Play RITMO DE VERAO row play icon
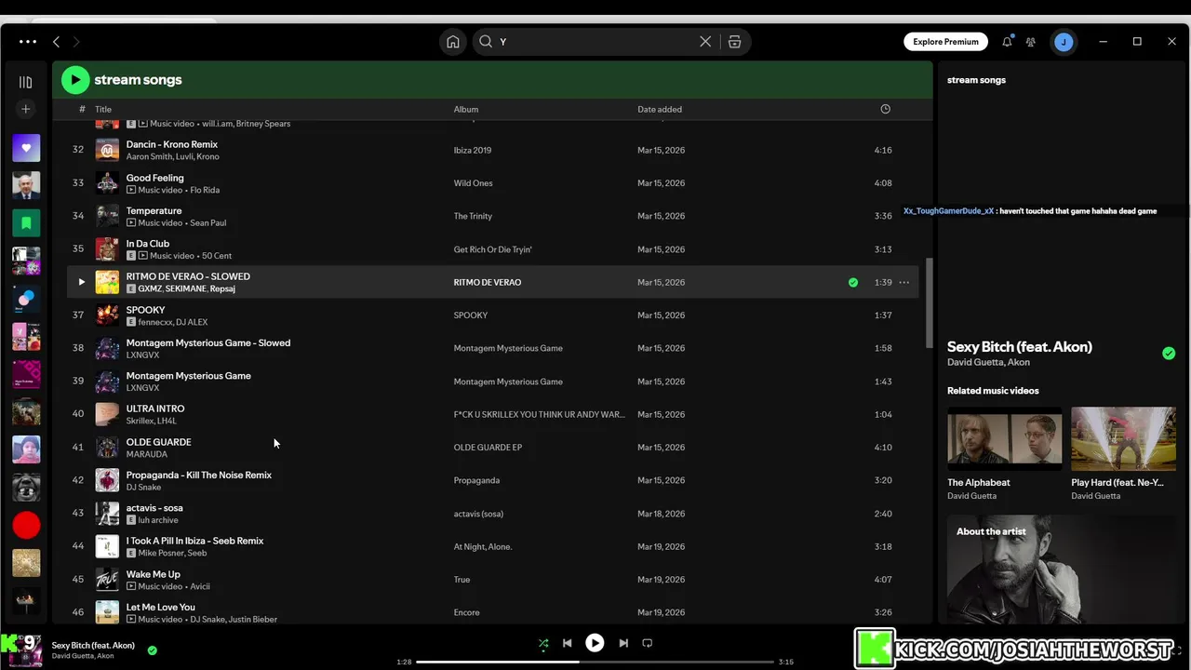 point(81,282)
